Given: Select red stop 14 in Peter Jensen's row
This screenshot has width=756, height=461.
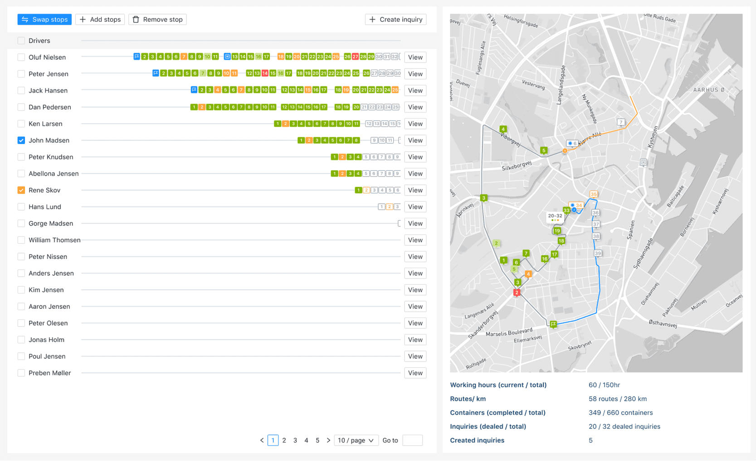Looking at the screenshot, I should 265,73.
